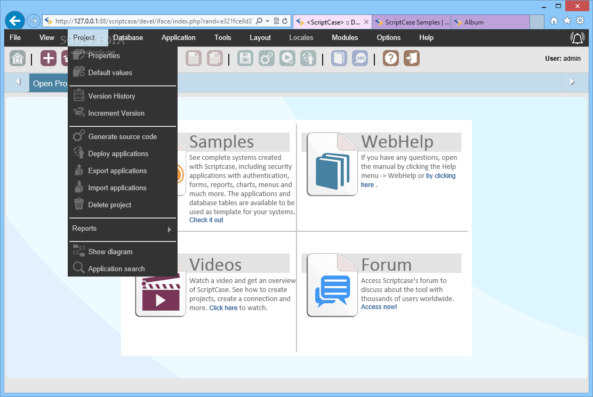Switch to ScriptCase Samples browser tab
This screenshot has width=593, height=397.
(412, 22)
